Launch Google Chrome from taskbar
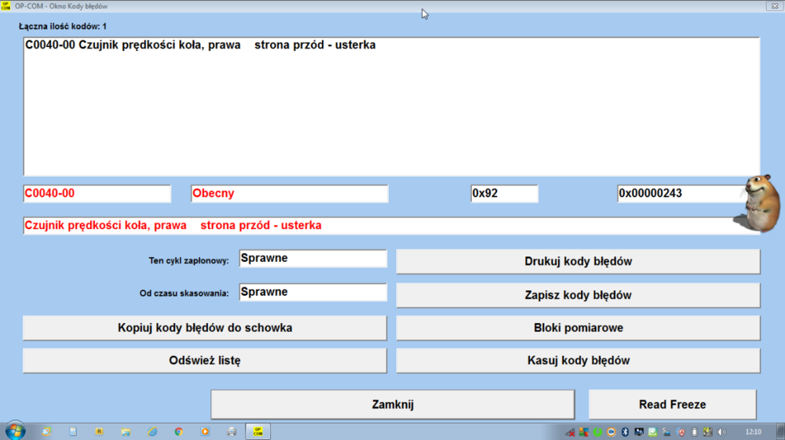The image size is (785, 440). [178, 431]
